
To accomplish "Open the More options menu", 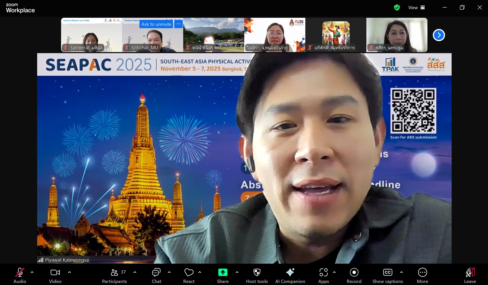I will [x=422, y=275].
